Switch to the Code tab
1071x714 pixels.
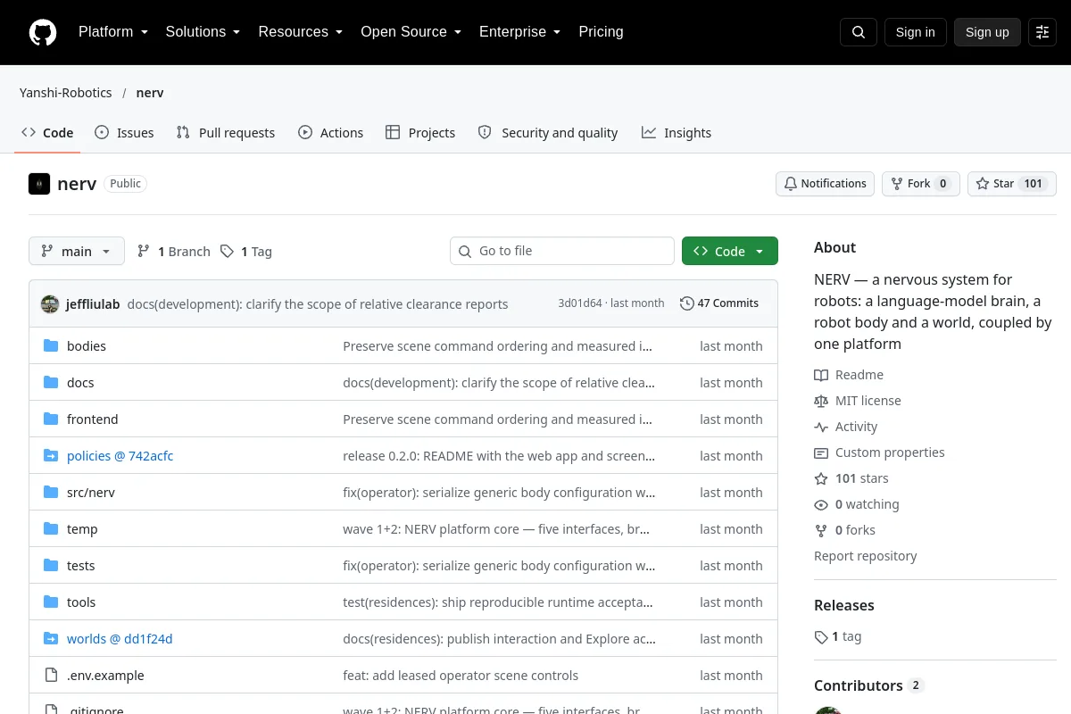[47, 132]
